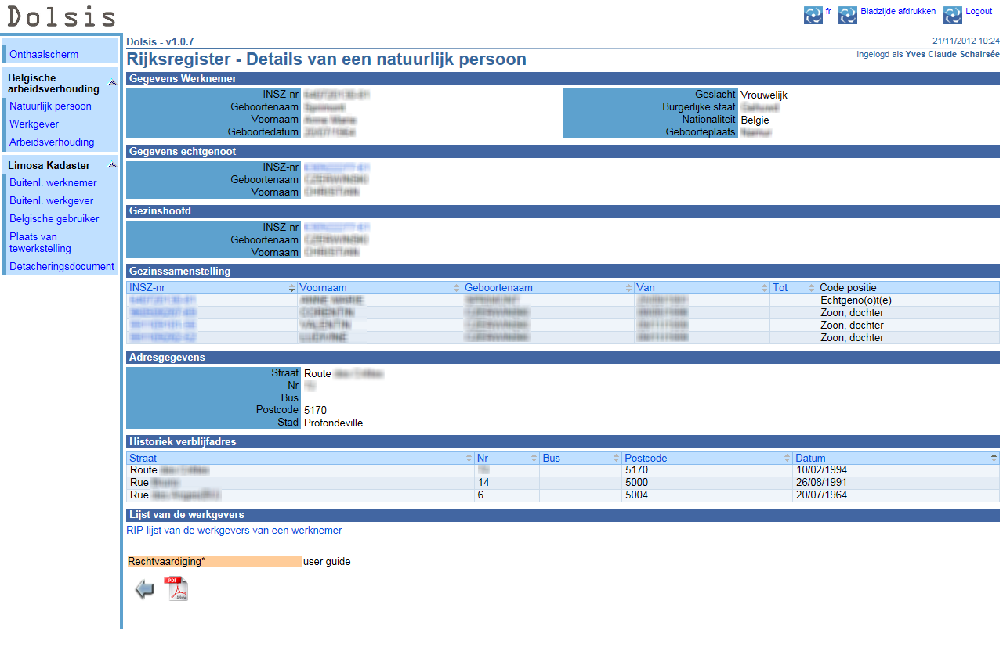This screenshot has height=669, width=1003.
Task: Click postcode 5170 in Adresgegevens
Action: tap(315, 411)
